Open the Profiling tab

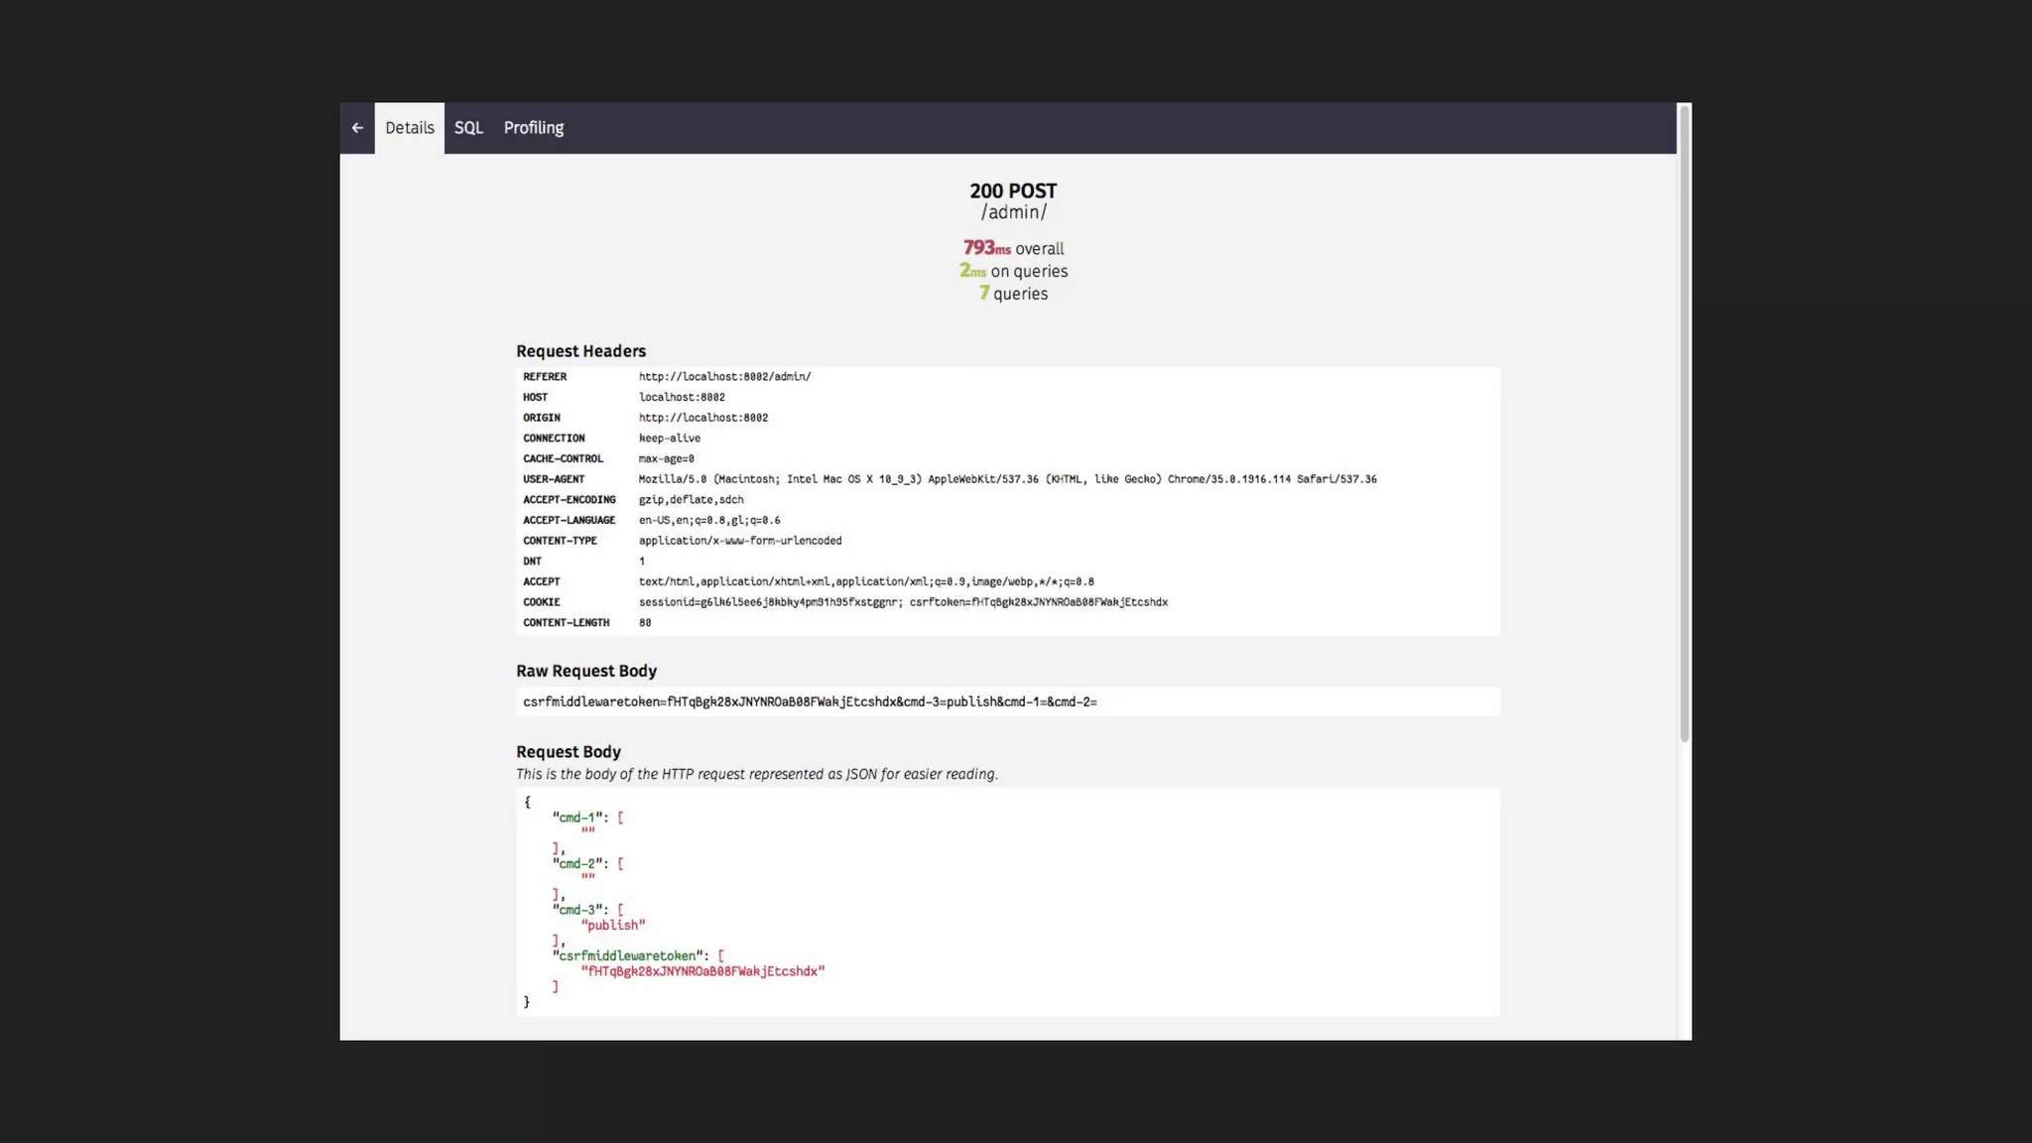point(533,128)
